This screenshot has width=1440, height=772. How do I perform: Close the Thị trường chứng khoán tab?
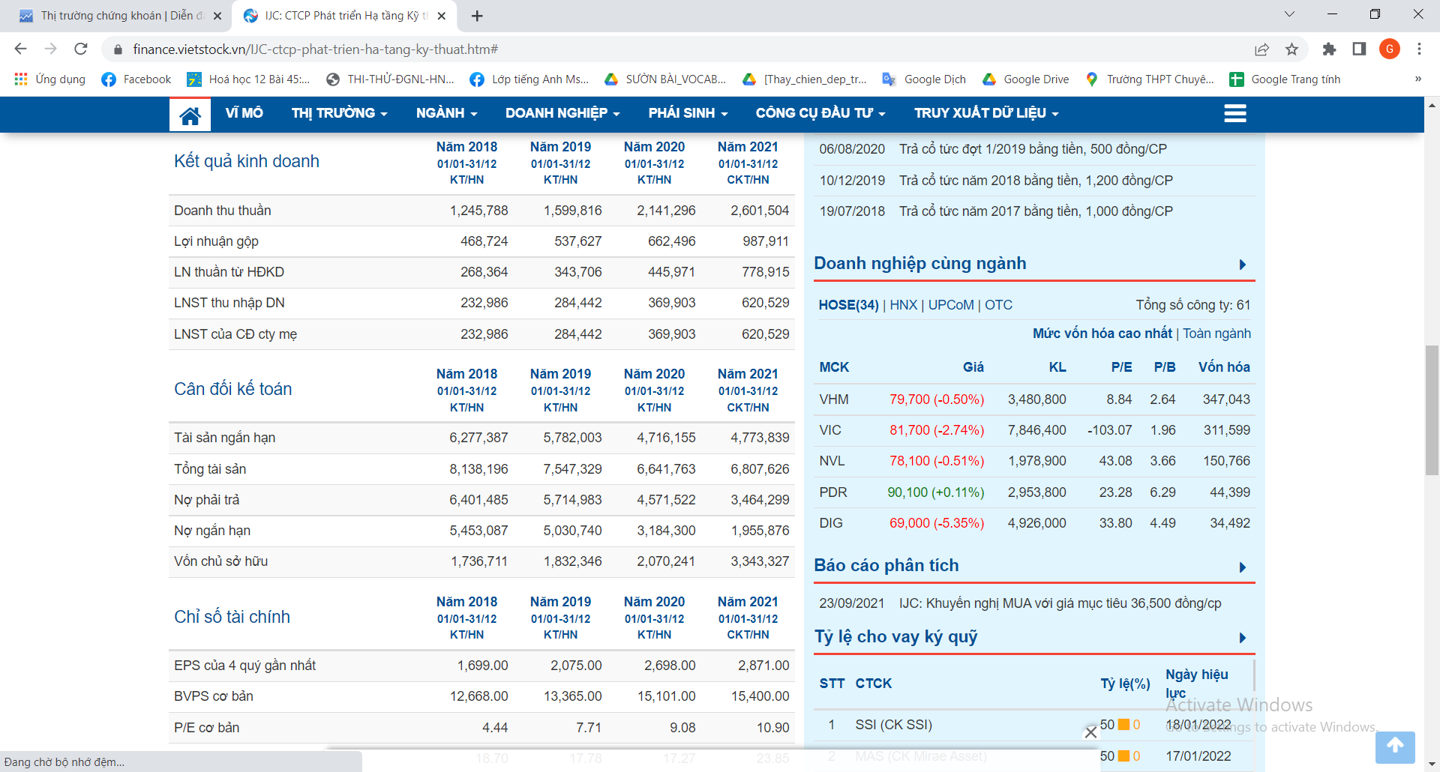pyautogui.click(x=217, y=16)
